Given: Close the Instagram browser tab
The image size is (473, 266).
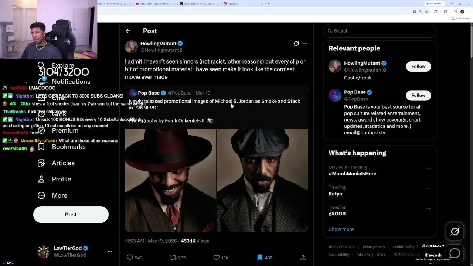Looking at the screenshot, I should 262,4.
